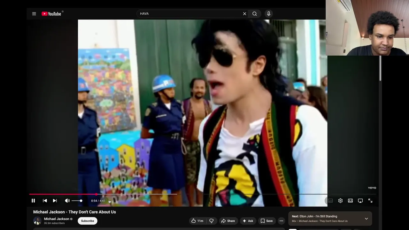Click the Mix – Michael Jackson subtitle
This screenshot has width=409, height=230.
pyautogui.click(x=320, y=221)
